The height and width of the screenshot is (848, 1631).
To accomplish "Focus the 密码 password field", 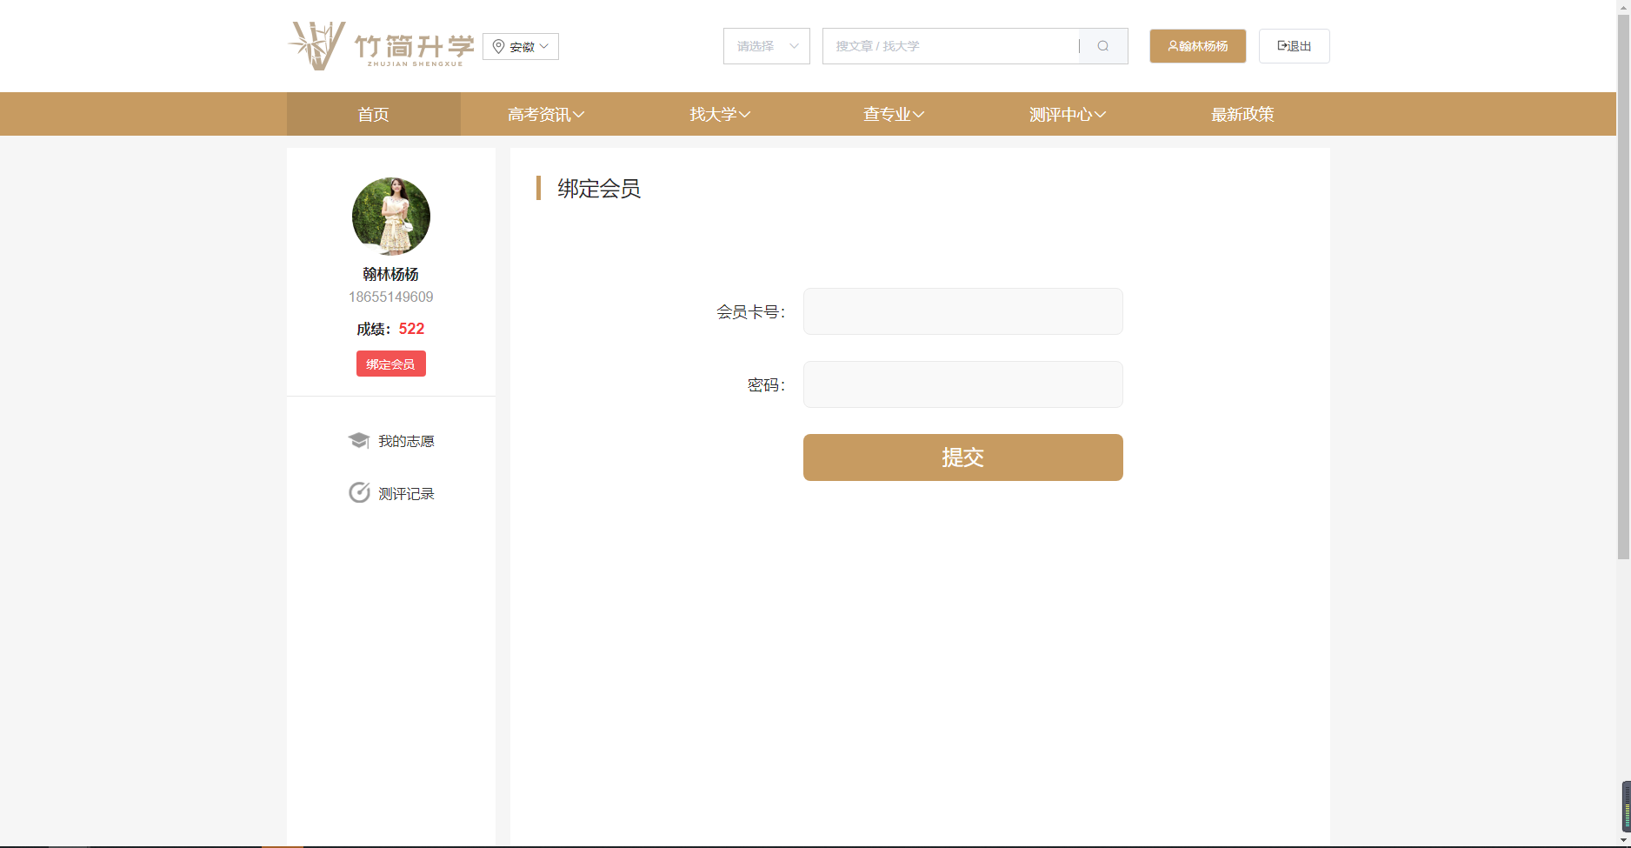I will coord(962,384).
